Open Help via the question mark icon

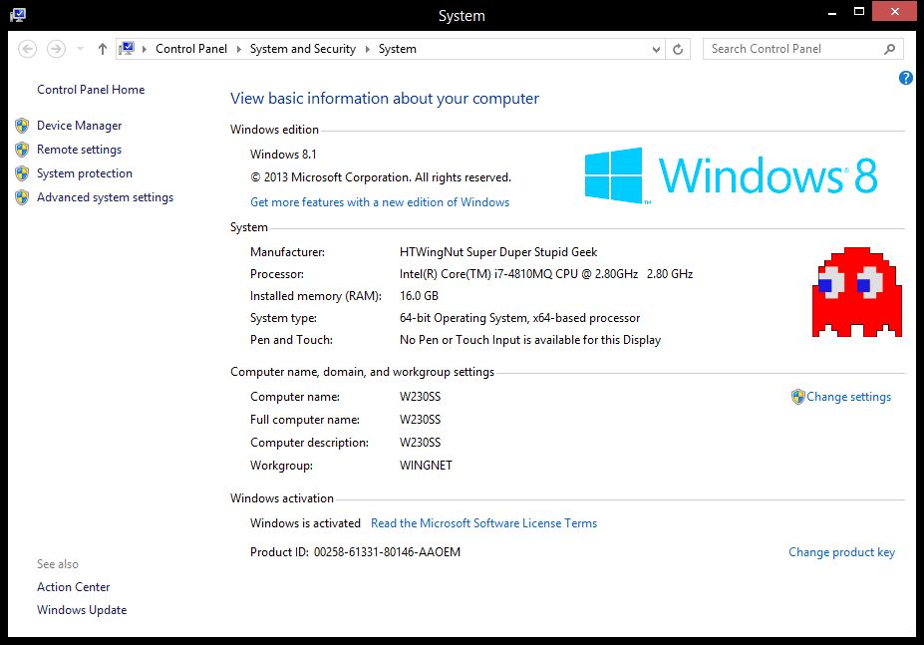906,78
